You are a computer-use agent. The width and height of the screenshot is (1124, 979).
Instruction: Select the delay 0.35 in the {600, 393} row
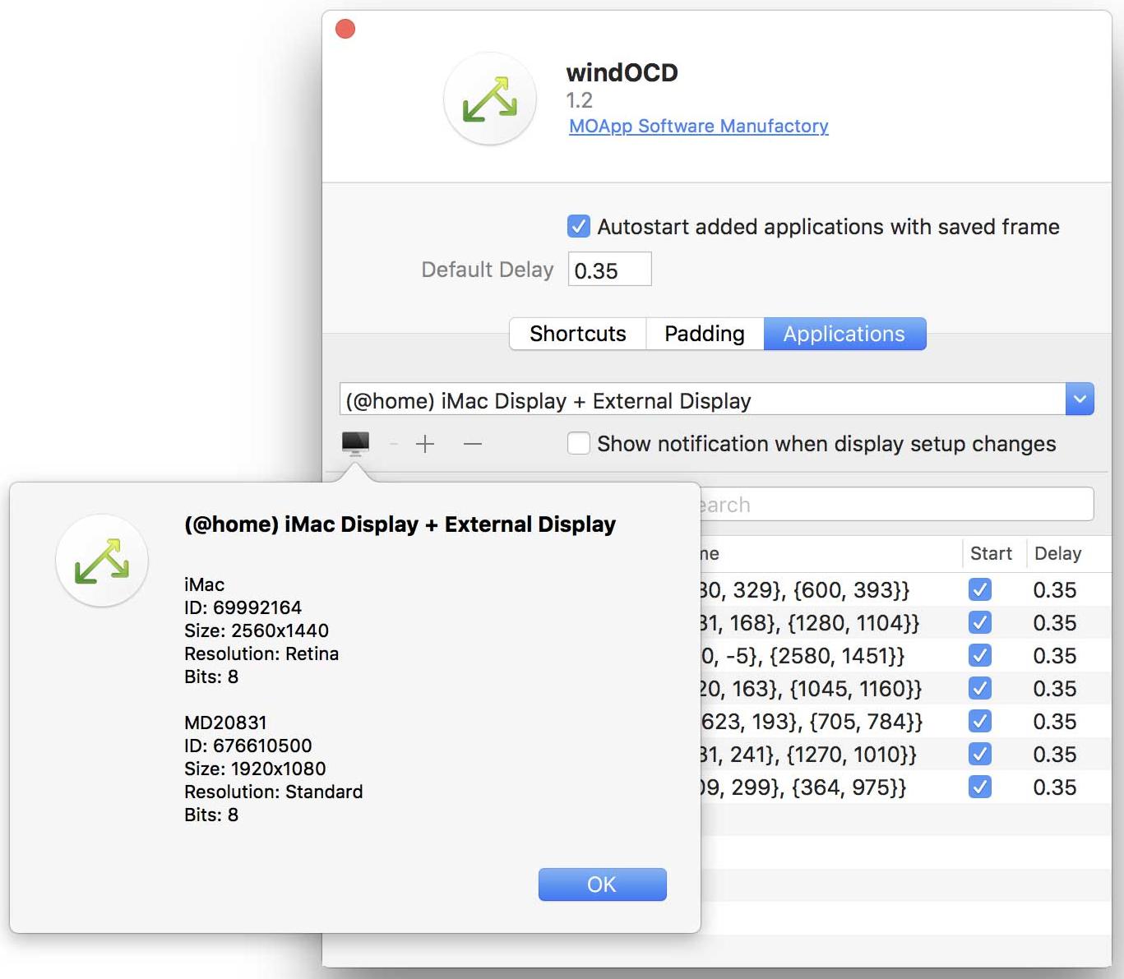tap(1055, 590)
